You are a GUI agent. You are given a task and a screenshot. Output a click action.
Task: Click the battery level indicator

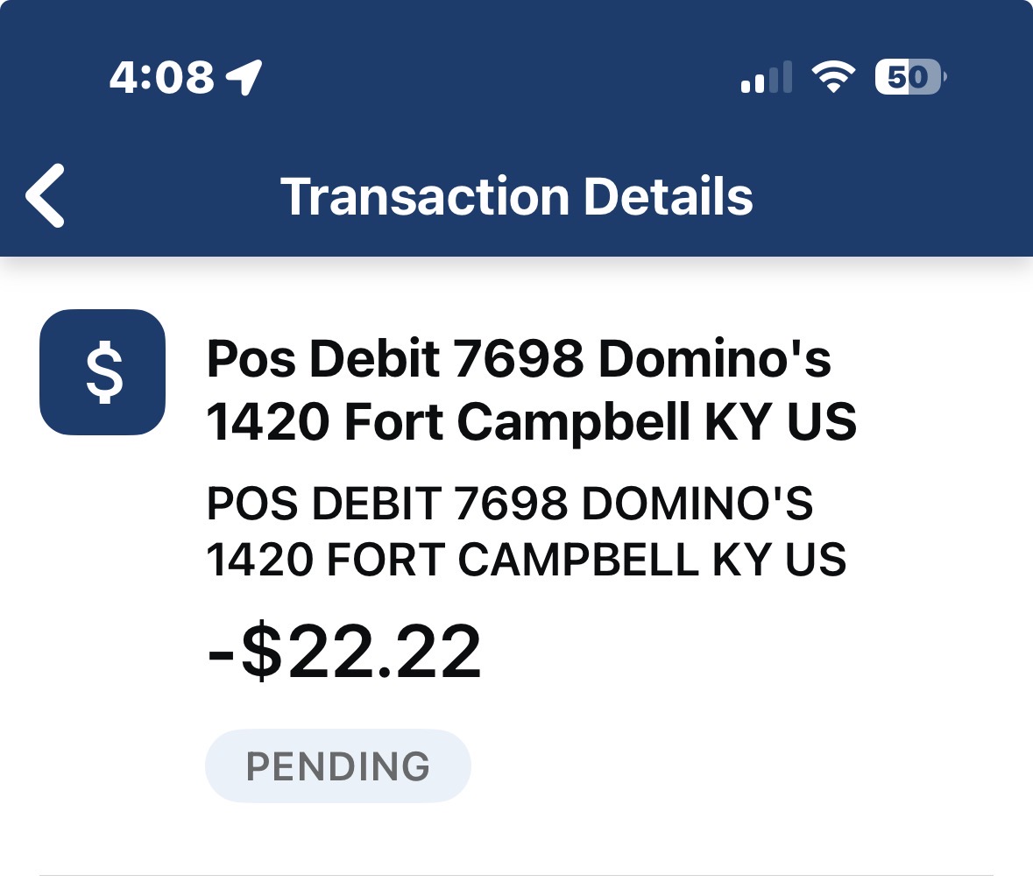click(909, 77)
